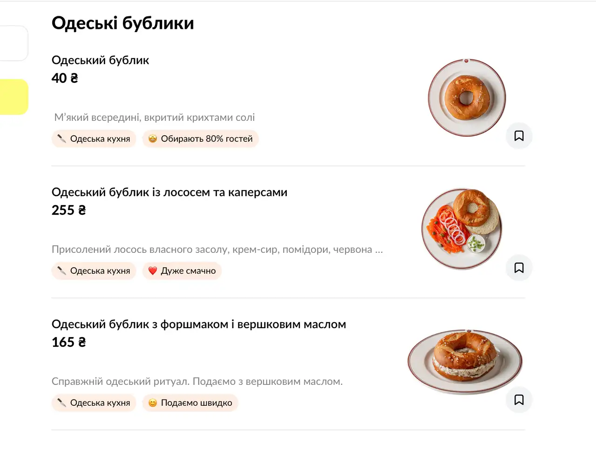Click 'Одеська кухня' tag under the plain bagel
The height and width of the screenshot is (449, 596).
pos(94,139)
